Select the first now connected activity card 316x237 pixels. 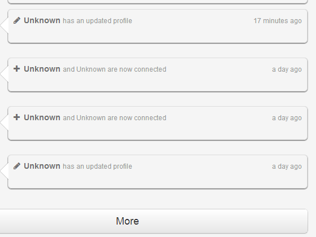(x=158, y=74)
